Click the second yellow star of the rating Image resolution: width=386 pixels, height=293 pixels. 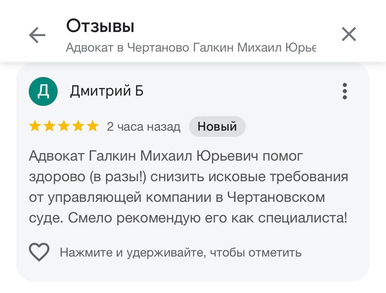(x=49, y=127)
